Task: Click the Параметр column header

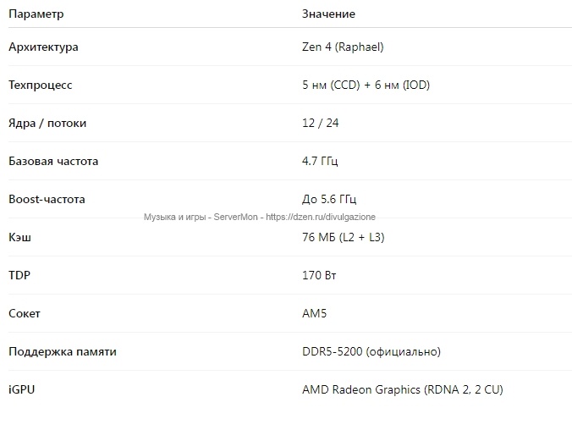Action: [x=36, y=14]
